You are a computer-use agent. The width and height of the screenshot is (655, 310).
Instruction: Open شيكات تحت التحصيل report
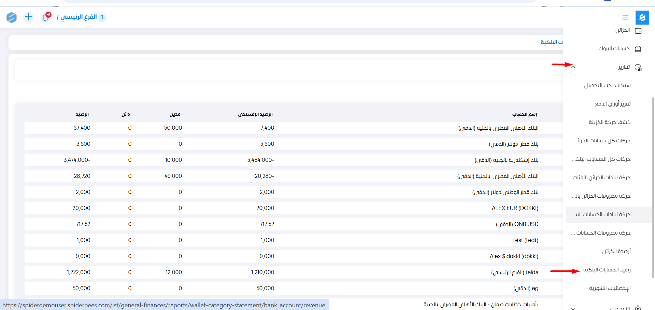pyautogui.click(x=607, y=85)
